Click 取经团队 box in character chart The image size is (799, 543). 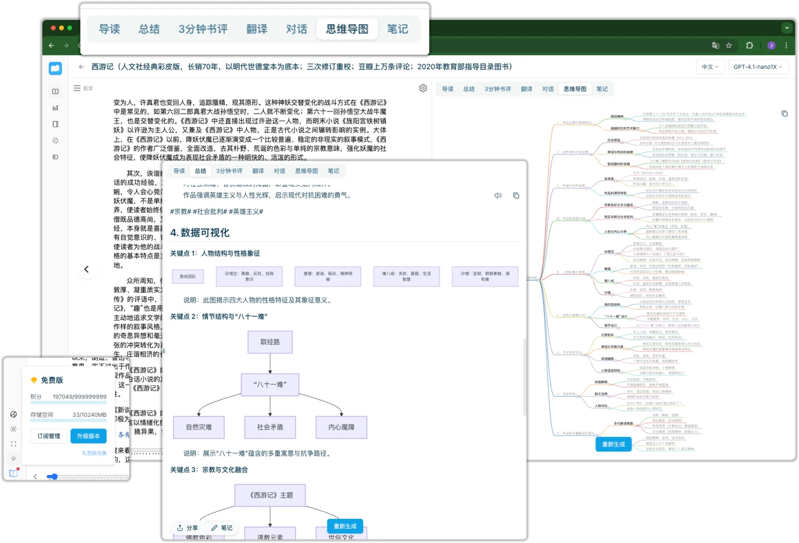point(188,276)
